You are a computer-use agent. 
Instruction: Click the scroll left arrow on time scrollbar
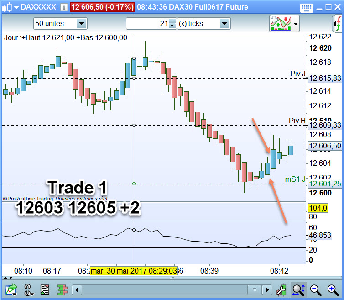[77, 290]
